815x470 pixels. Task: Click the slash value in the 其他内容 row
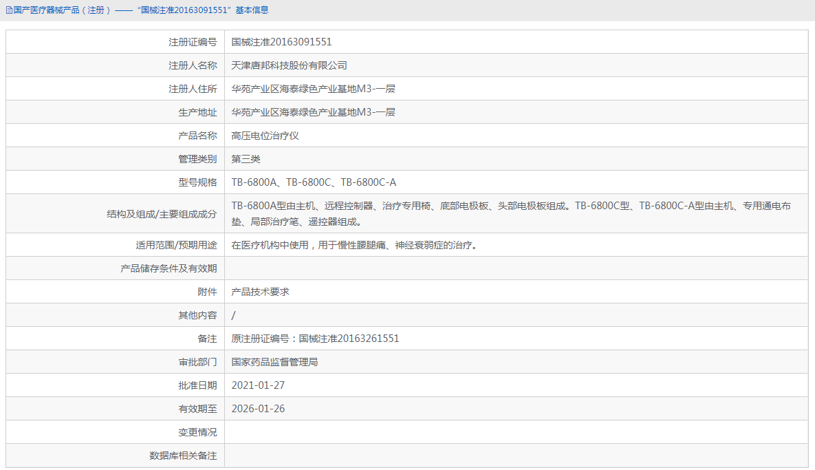point(233,315)
